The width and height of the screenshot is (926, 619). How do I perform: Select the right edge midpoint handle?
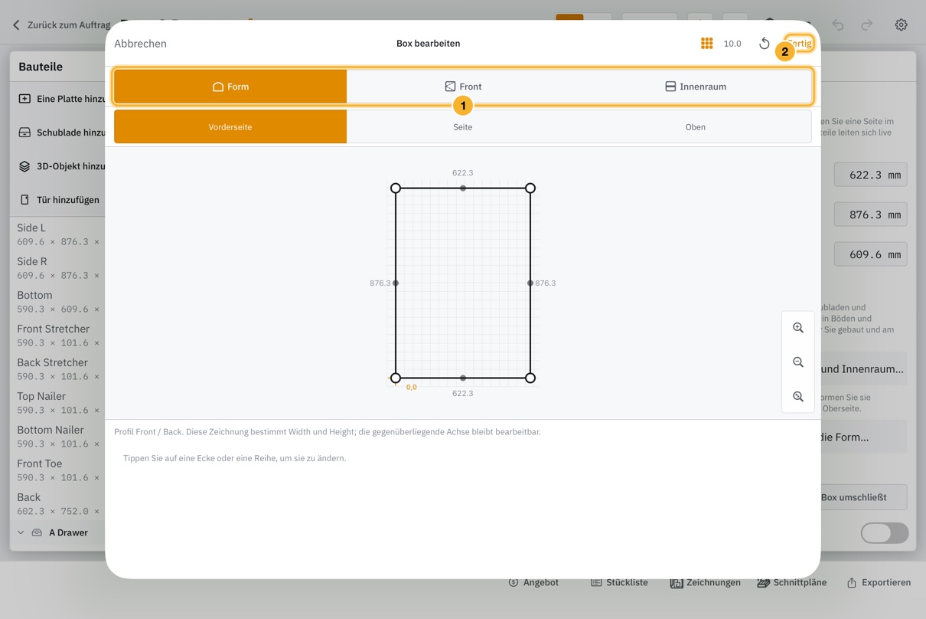(x=530, y=283)
